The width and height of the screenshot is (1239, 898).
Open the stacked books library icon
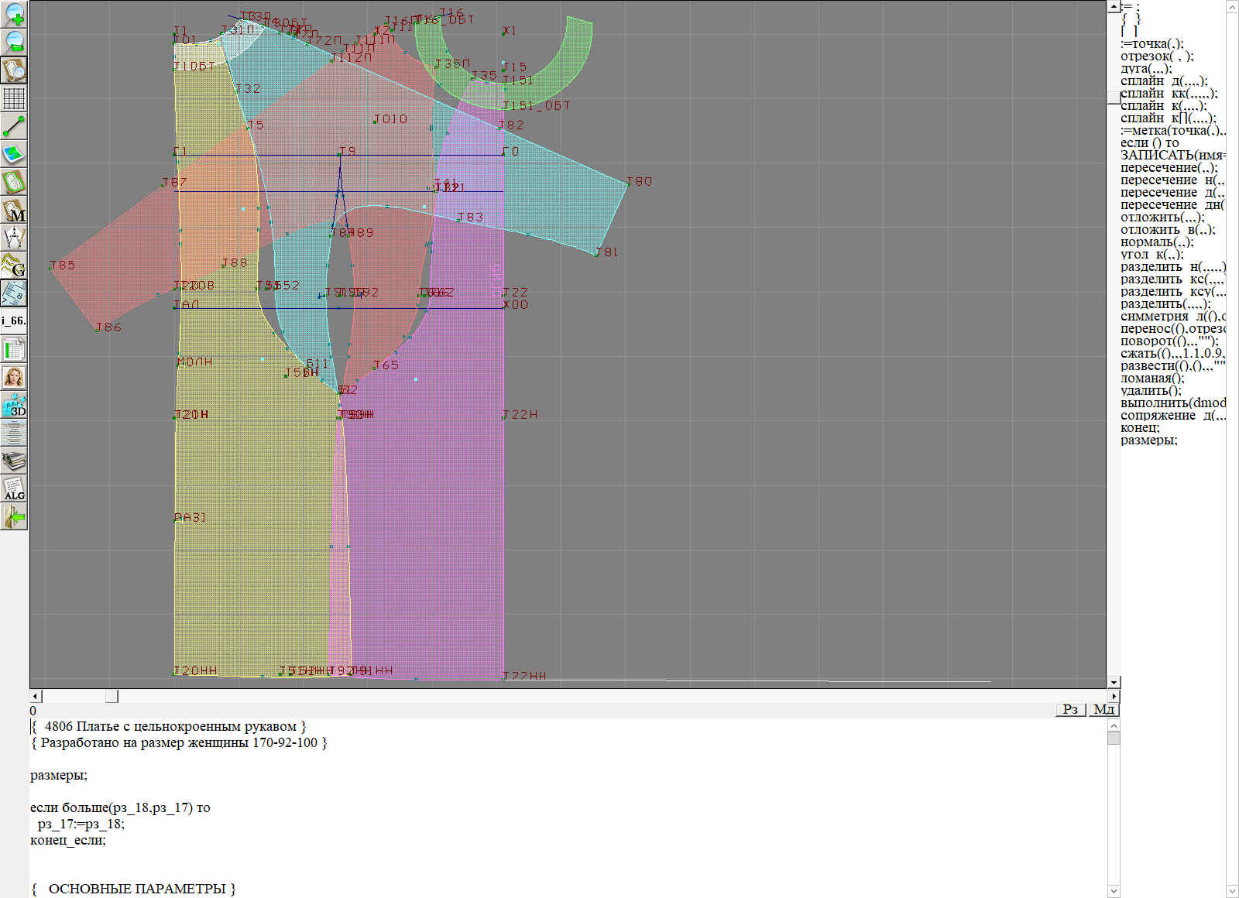coord(14,461)
